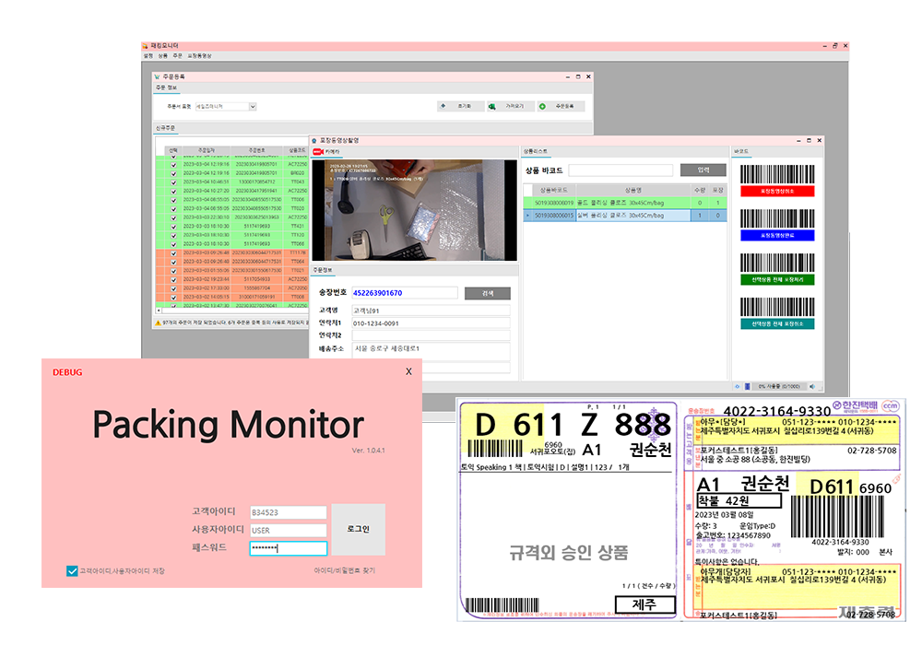This screenshot has width=922, height=645.
Task: Open the order form type dropdown
Action: [x=253, y=106]
